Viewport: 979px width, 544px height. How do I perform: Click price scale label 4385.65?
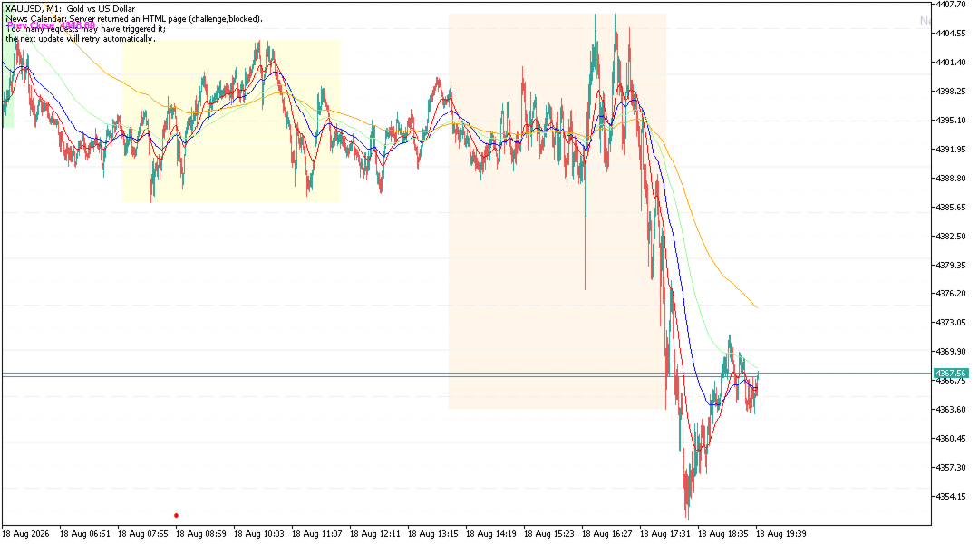950,208
